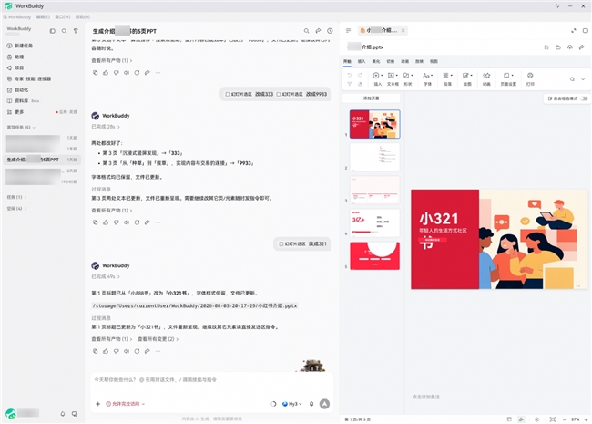Screen dimensions: 592x424
Task: Click the fit-to-window icon in the status bar
Action: (x=553, y=419)
